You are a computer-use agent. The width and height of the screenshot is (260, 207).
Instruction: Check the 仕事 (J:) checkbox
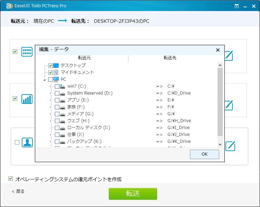click(57, 135)
